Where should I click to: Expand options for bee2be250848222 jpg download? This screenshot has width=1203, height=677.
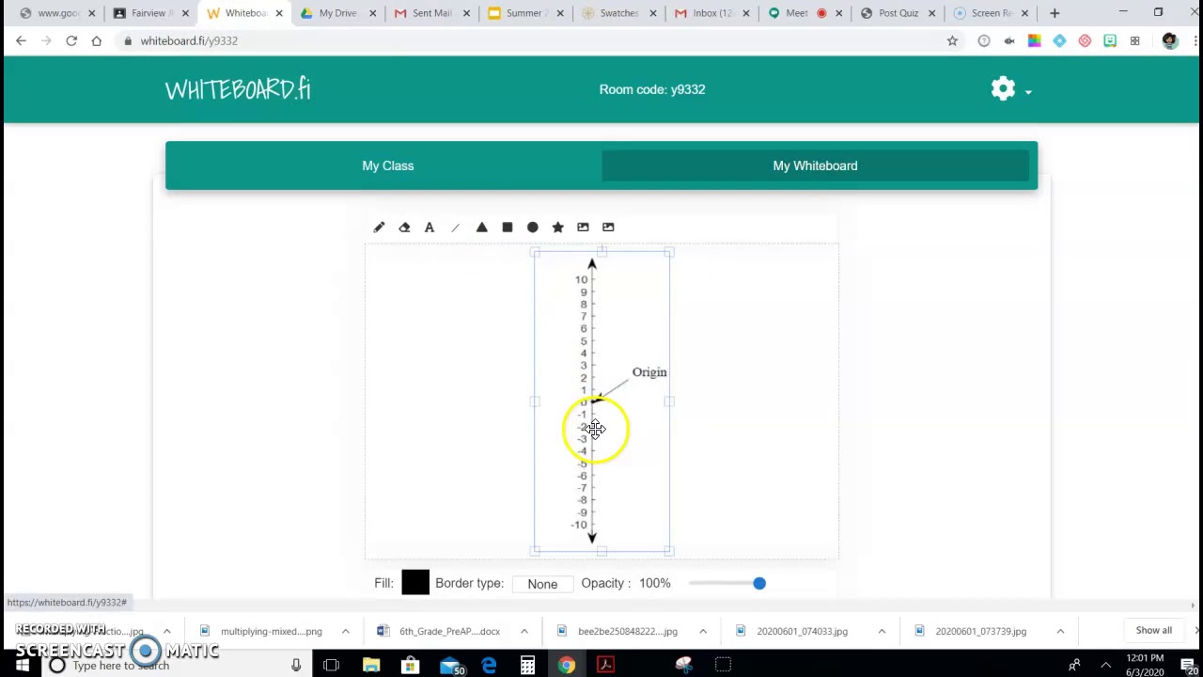(702, 631)
